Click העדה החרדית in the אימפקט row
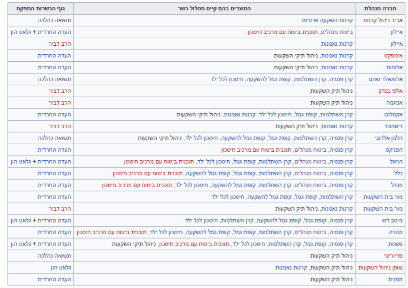Screen dimensions: 408x288 pos(54,56)
